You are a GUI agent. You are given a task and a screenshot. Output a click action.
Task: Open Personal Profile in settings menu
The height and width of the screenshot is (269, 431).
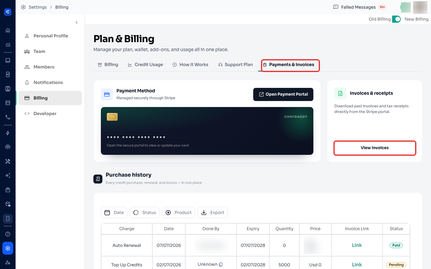tap(50, 36)
